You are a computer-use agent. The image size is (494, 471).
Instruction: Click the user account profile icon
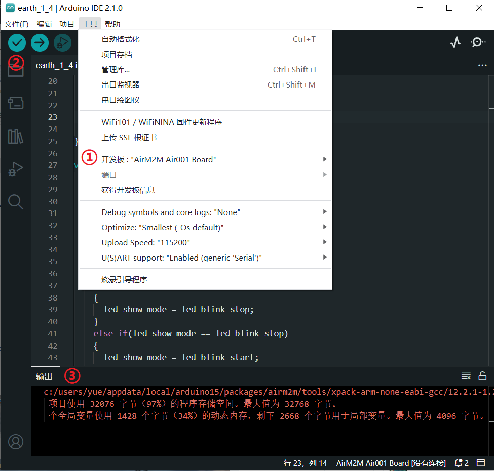pos(16,442)
